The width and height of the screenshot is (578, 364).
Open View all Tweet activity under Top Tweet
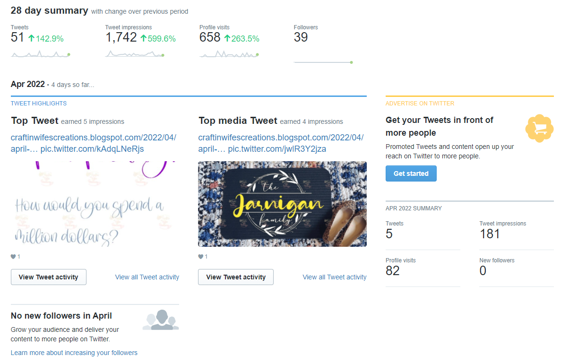coord(147,277)
